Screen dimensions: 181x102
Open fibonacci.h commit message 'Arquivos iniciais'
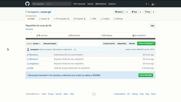[x=69, y=59]
